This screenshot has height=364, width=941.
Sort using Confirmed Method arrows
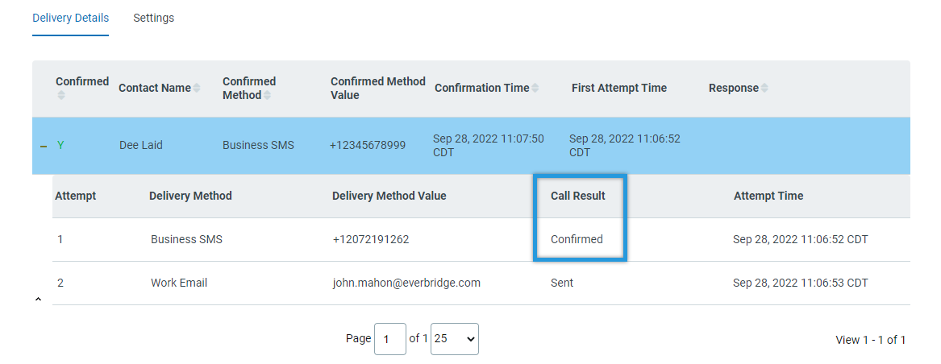click(x=267, y=95)
